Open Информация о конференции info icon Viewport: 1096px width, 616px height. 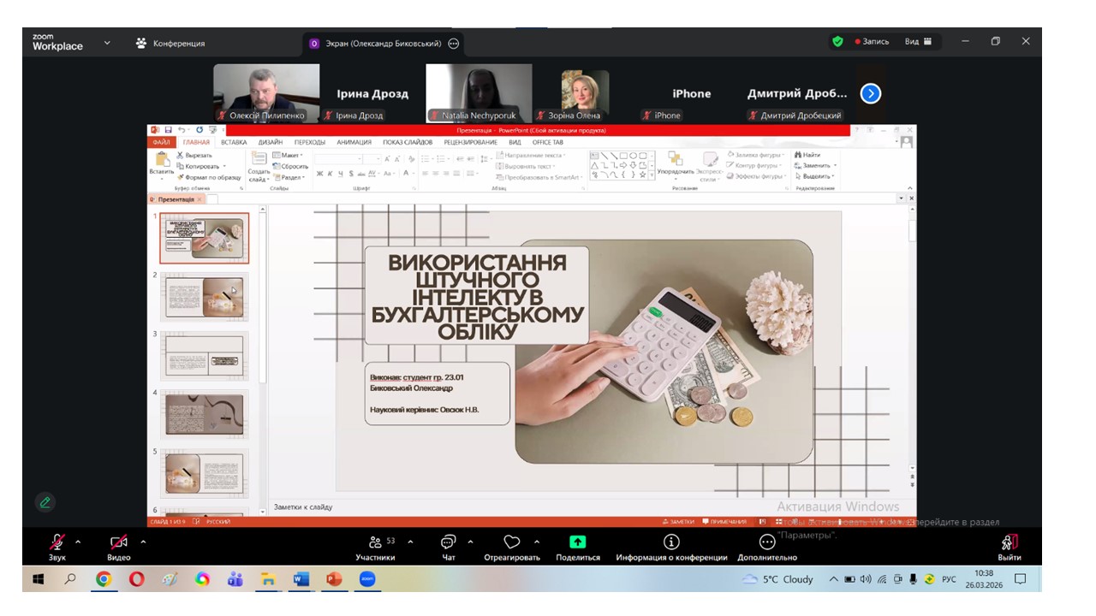(x=671, y=542)
